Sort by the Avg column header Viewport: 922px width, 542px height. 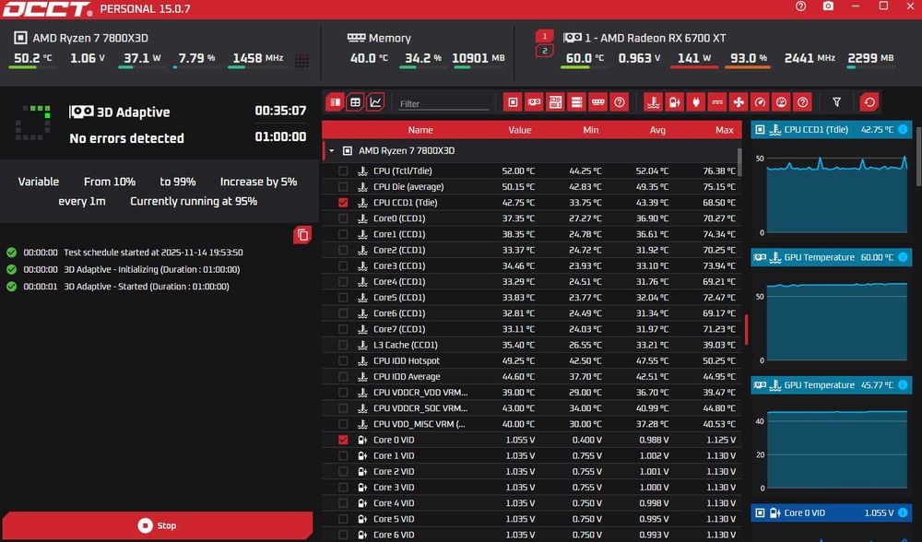point(657,130)
